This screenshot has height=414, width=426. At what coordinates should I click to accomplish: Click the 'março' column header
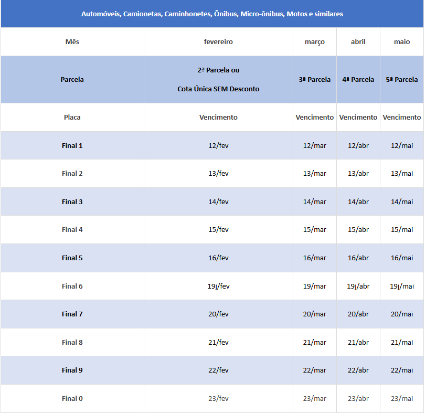pos(314,42)
